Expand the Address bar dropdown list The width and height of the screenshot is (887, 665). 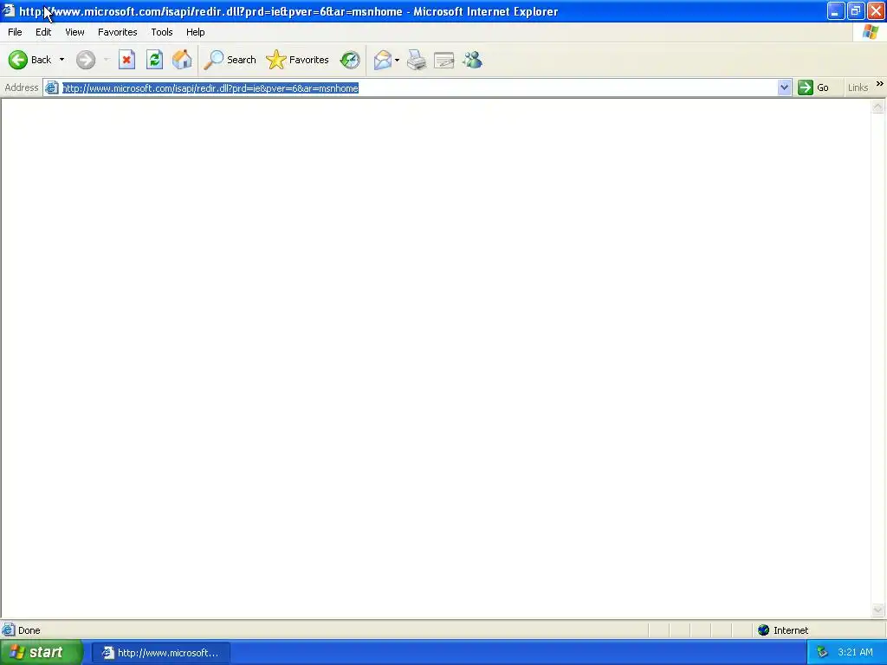[x=784, y=87]
